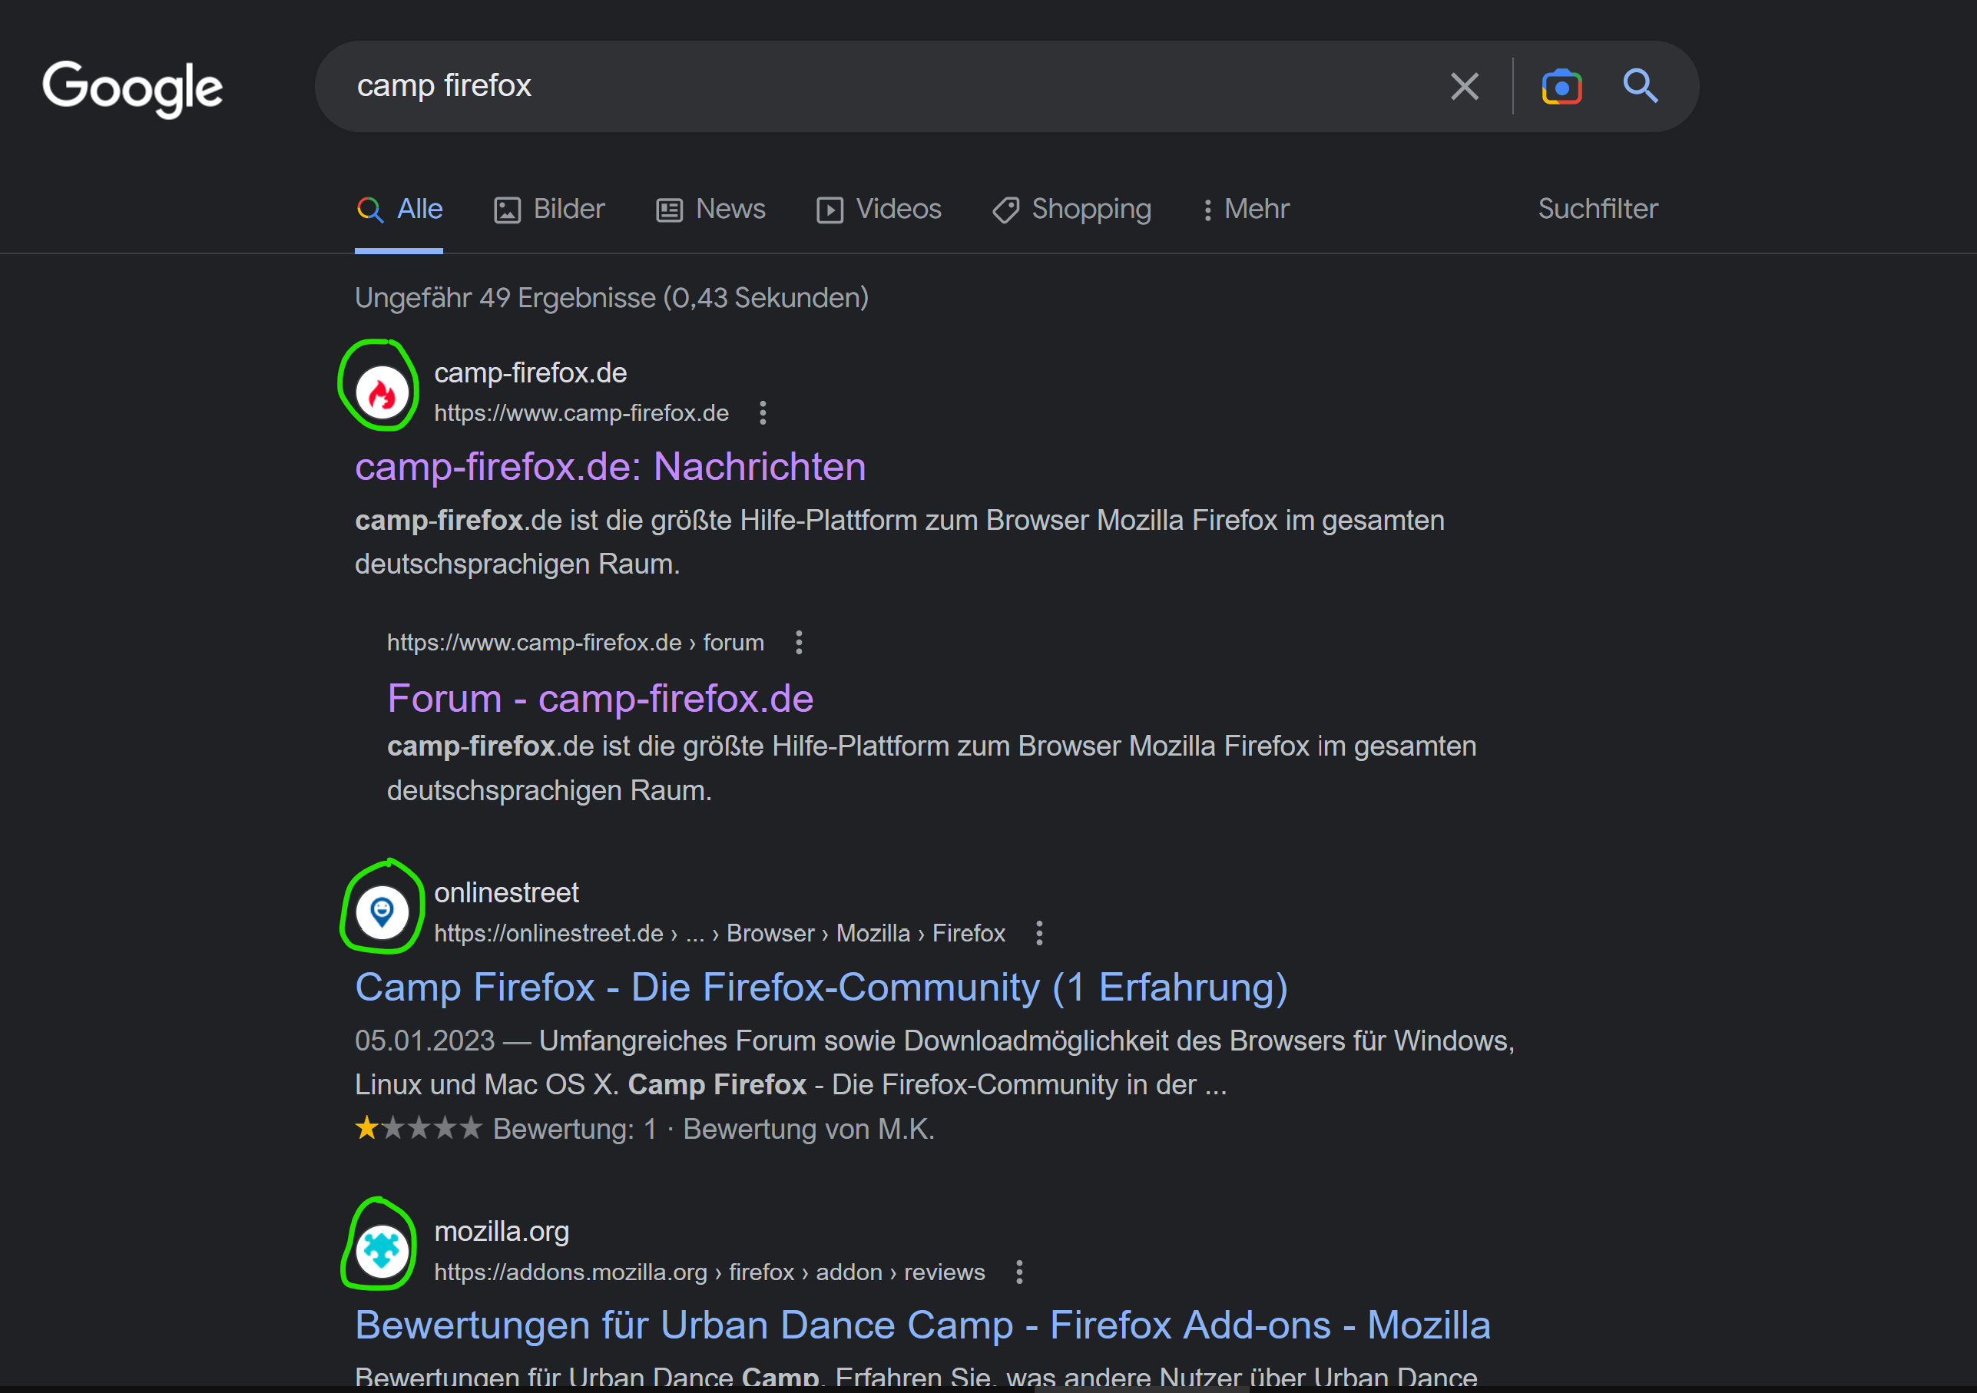
Task: Open camp-firefox.de: Nachrichten result
Action: [x=610, y=467]
